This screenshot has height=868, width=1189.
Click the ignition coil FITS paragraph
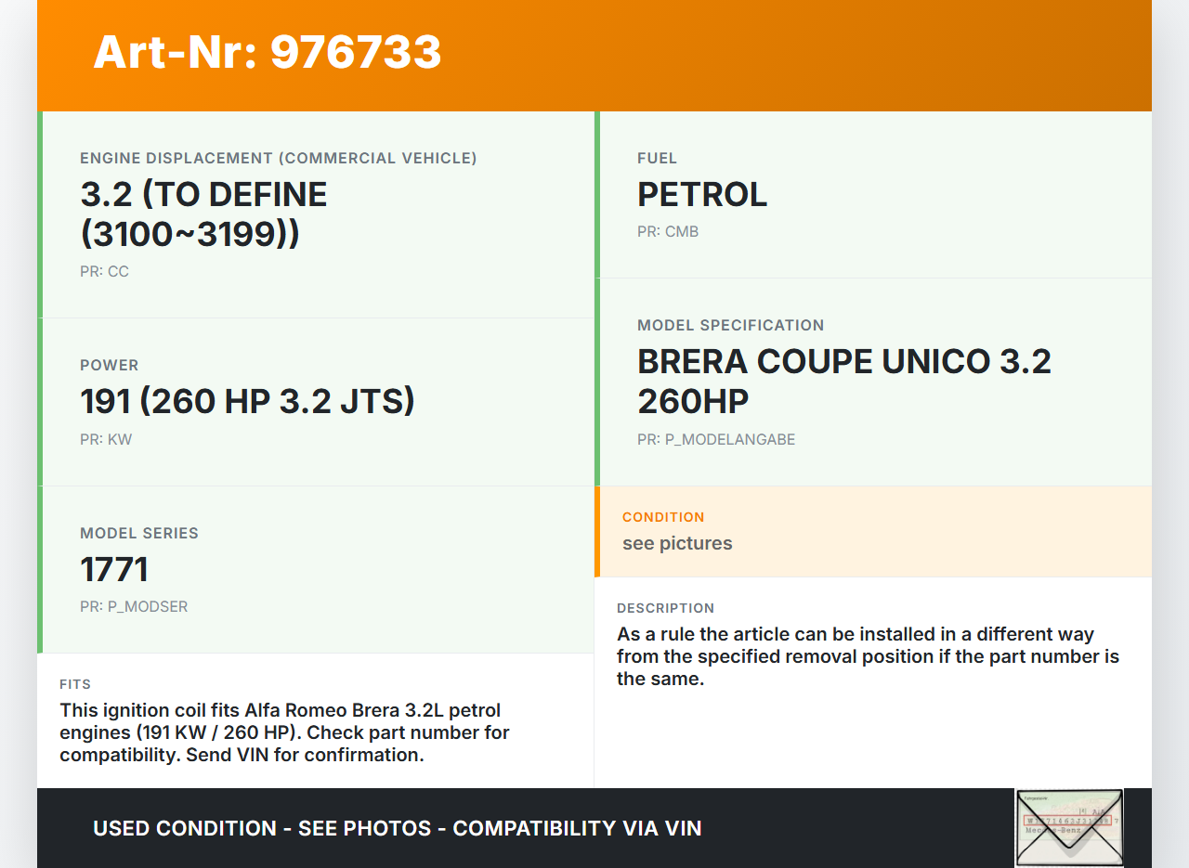[284, 732]
